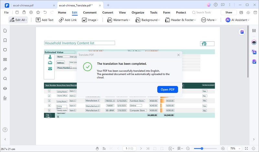The height and width of the screenshot is (152, 259).
Task: Click the Open PDF button
Action: [x=167, y=90]
